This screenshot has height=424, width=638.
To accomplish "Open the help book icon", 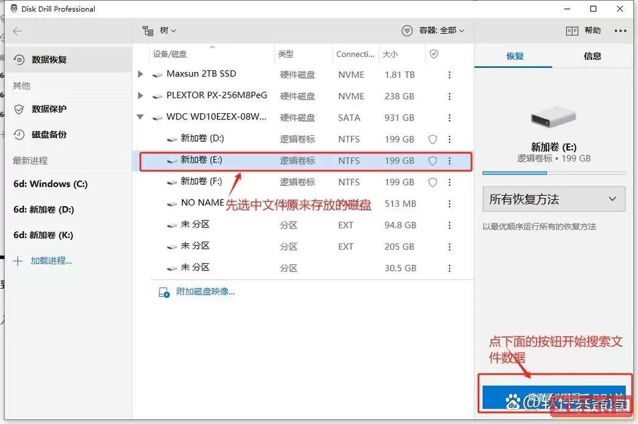I will coord(571,31).
